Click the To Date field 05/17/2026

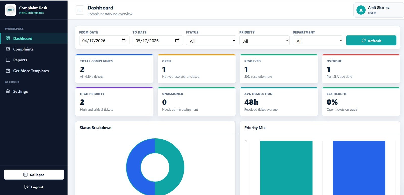click(158, 41)
